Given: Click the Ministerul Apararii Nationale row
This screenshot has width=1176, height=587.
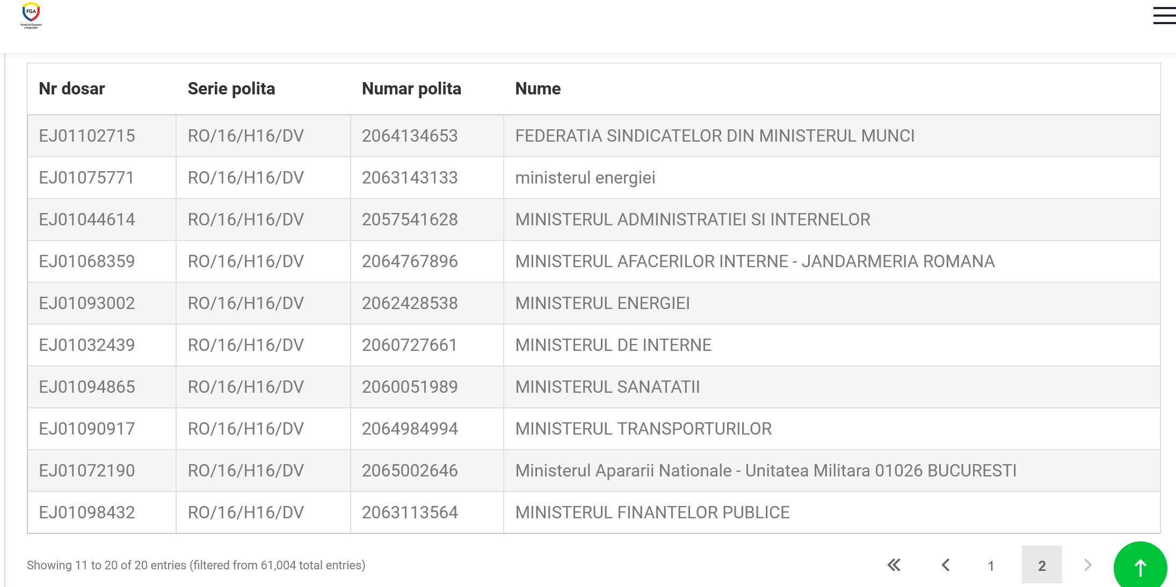Looking at the screenshot, I should [x=765, y=471].
